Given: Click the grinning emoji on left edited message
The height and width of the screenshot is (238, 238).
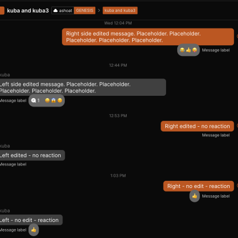Looking at the screenshot, I should tap(47, 101).
